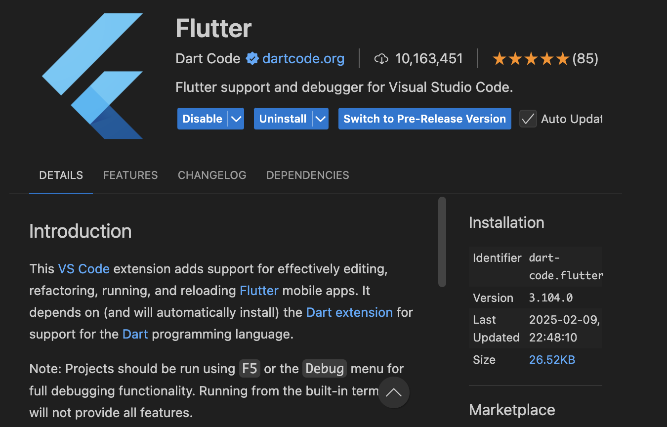Open the Dart extension link
The width and height of the screenshot is (667, 427).
(349, 312)
